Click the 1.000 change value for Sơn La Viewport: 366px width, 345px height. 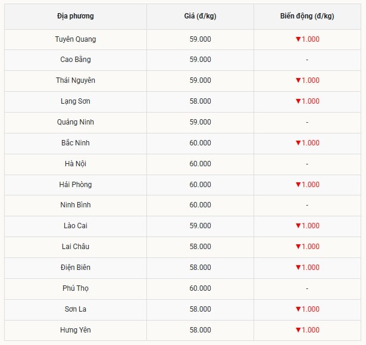[311, 309]
